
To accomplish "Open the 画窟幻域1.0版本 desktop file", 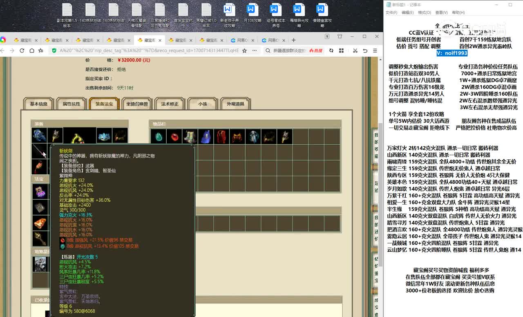I will click(x=206, y=15).
